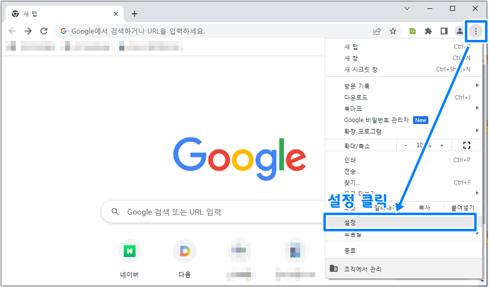Select 전송... menu item

click(404, 171)
